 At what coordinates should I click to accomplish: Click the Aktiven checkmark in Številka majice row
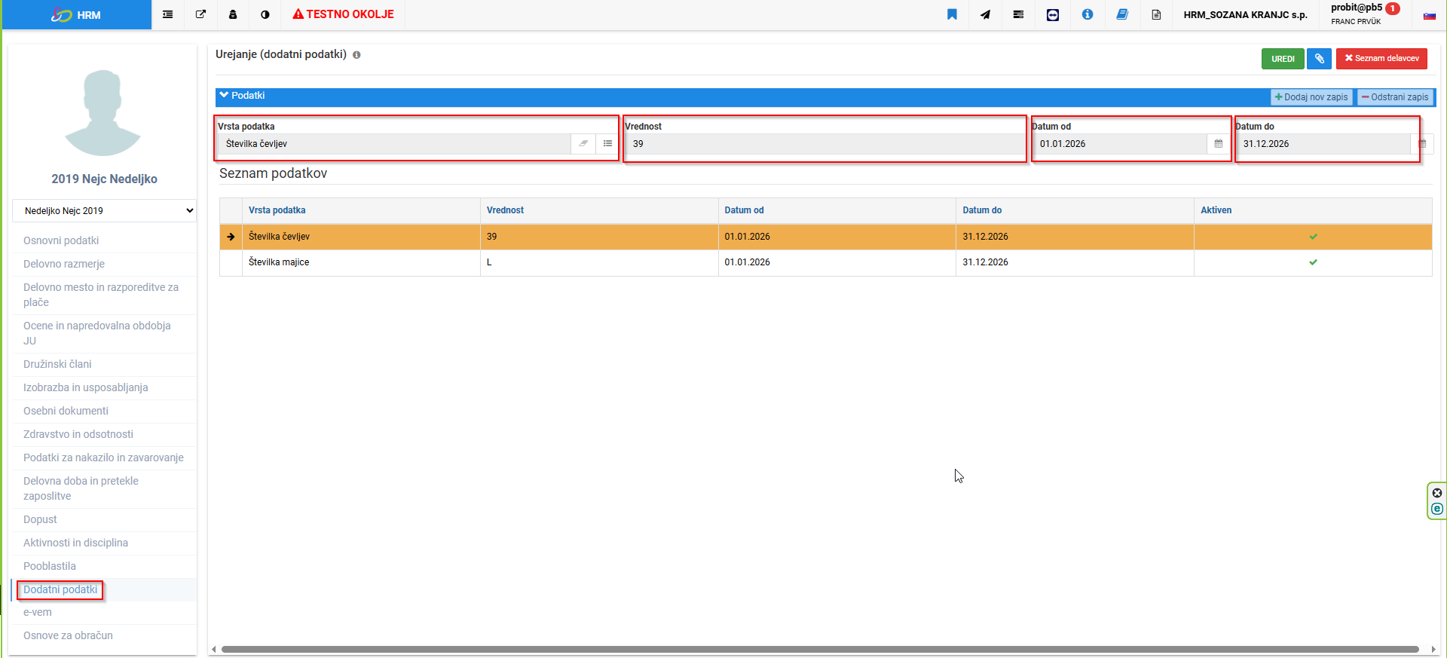pyautogui.click(x=1313, y=262)
